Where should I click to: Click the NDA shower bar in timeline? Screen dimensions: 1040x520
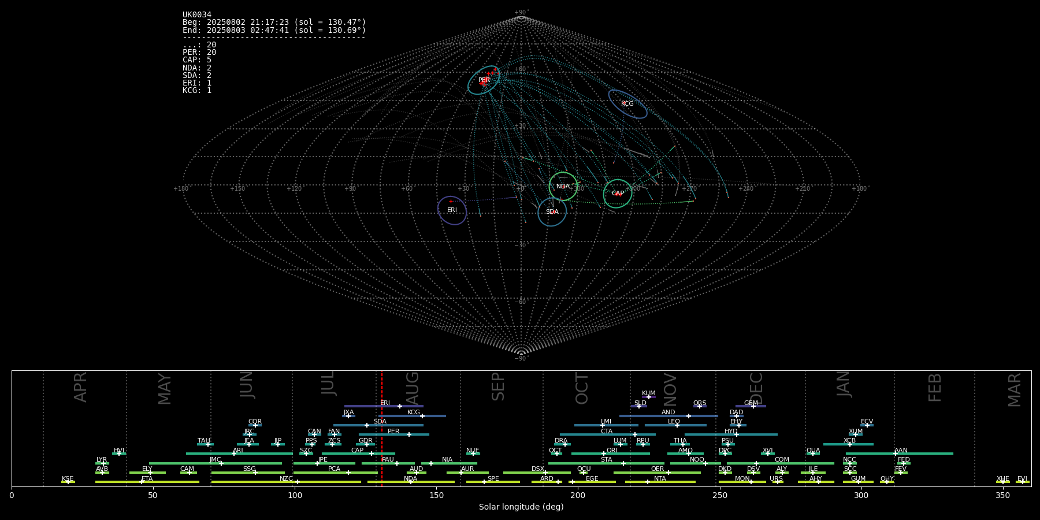point(411,482)
